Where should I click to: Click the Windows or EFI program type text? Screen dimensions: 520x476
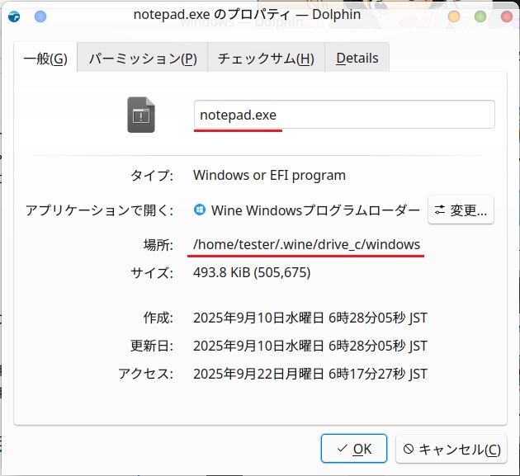[x=269, y=175]
